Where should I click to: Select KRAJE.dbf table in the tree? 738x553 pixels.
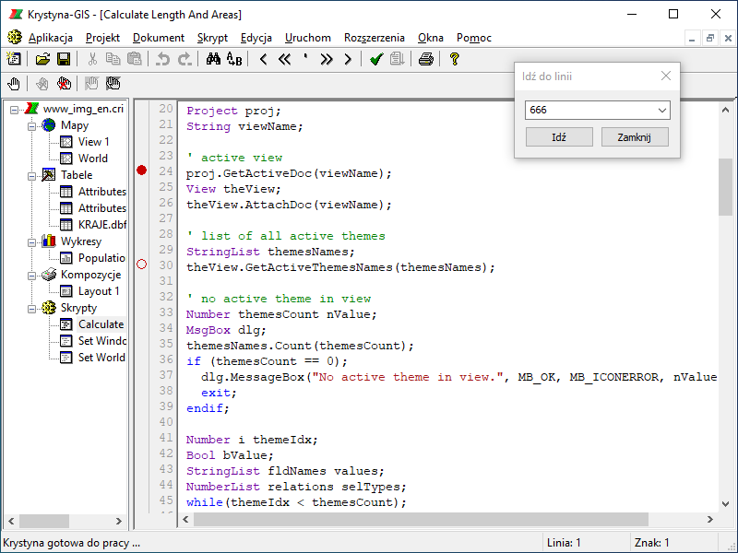[102, 225]
